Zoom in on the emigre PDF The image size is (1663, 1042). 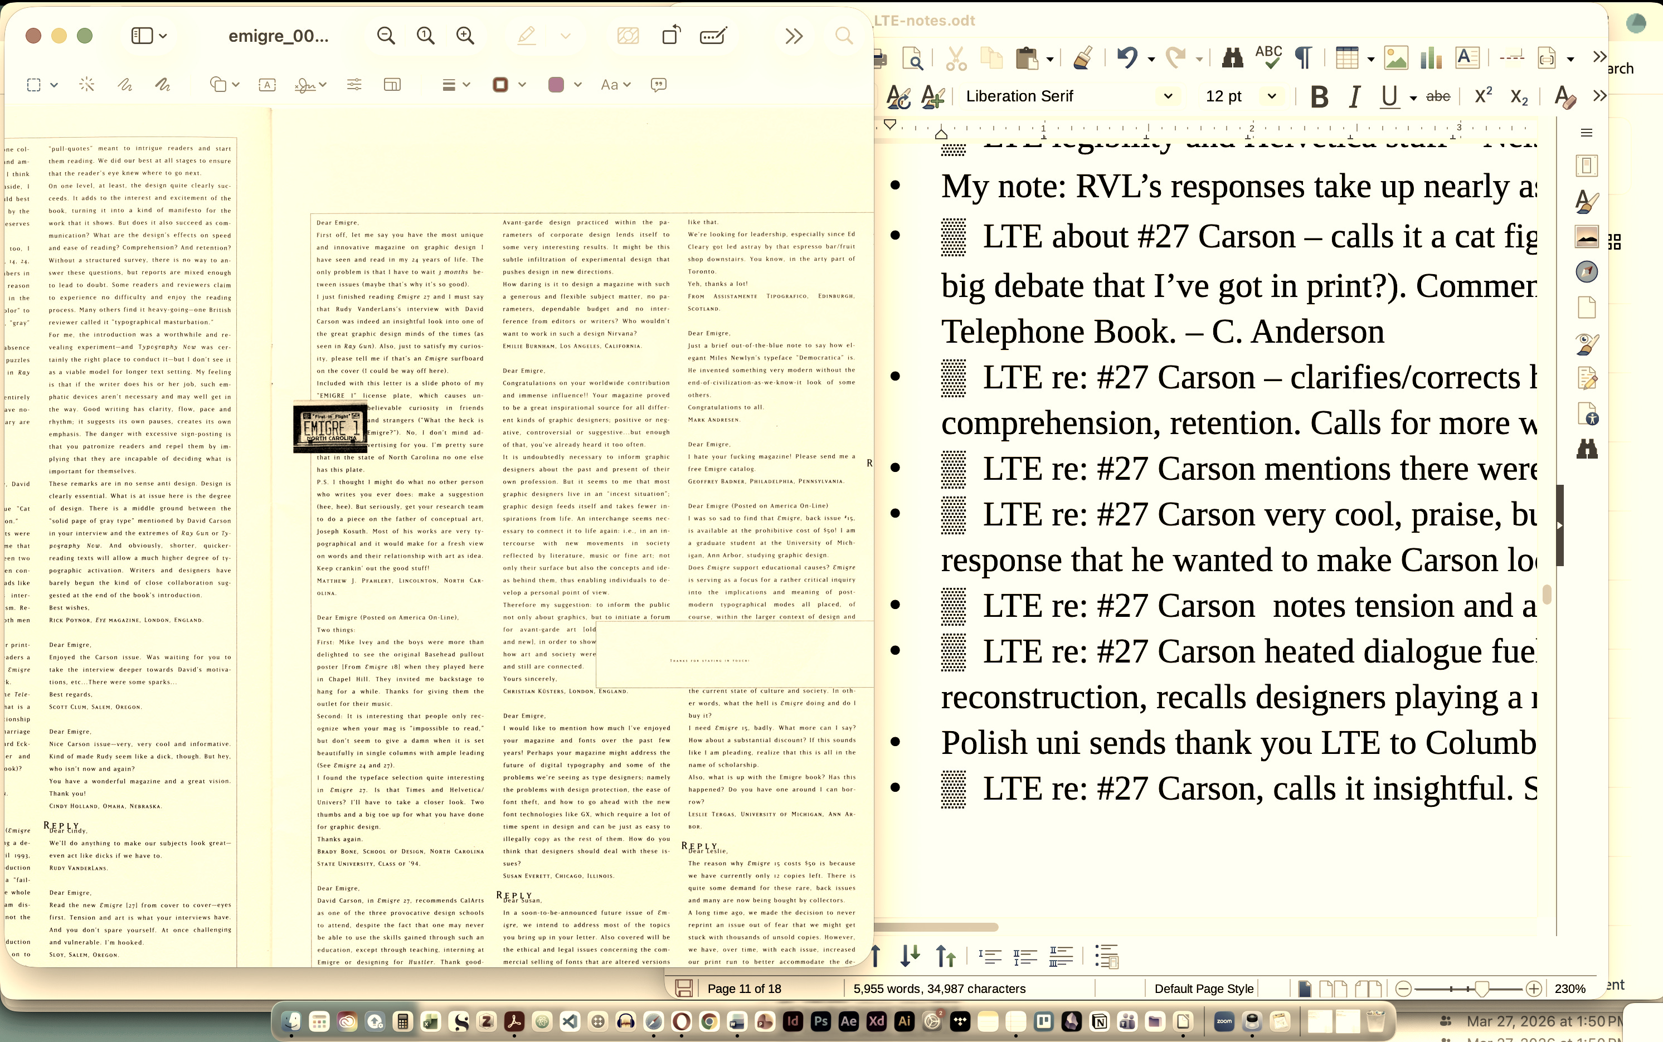coord(466,36)
